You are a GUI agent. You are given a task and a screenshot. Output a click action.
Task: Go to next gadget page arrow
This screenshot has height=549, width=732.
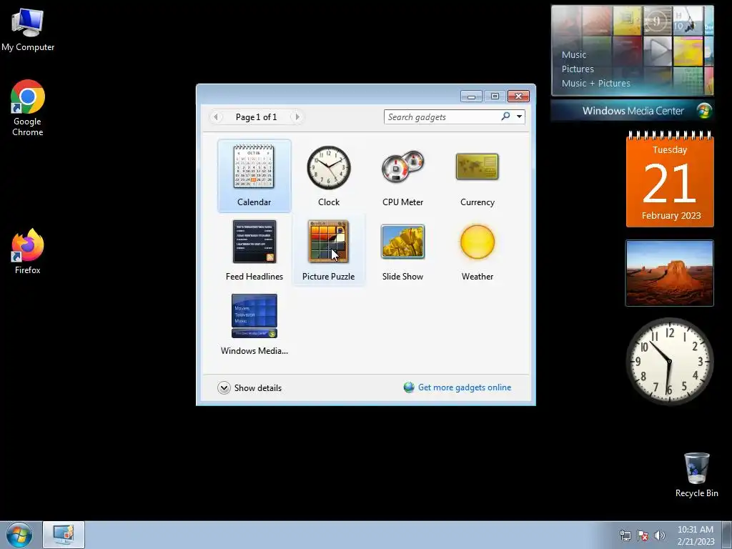click(297, 117)
